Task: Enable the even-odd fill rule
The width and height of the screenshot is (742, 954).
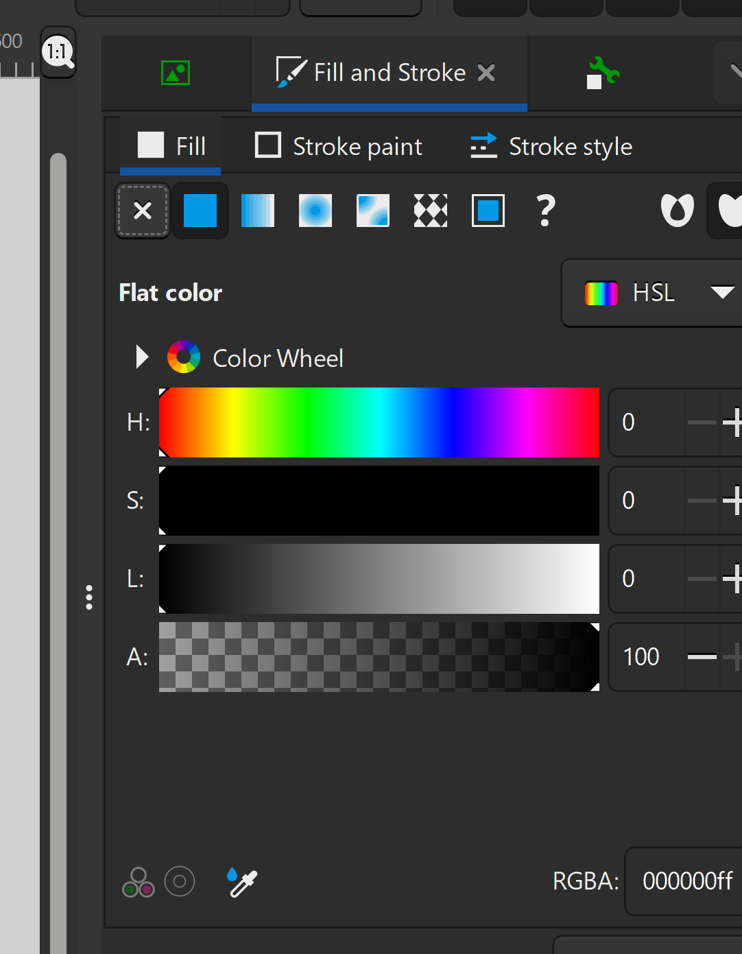Action: [676, 211]
